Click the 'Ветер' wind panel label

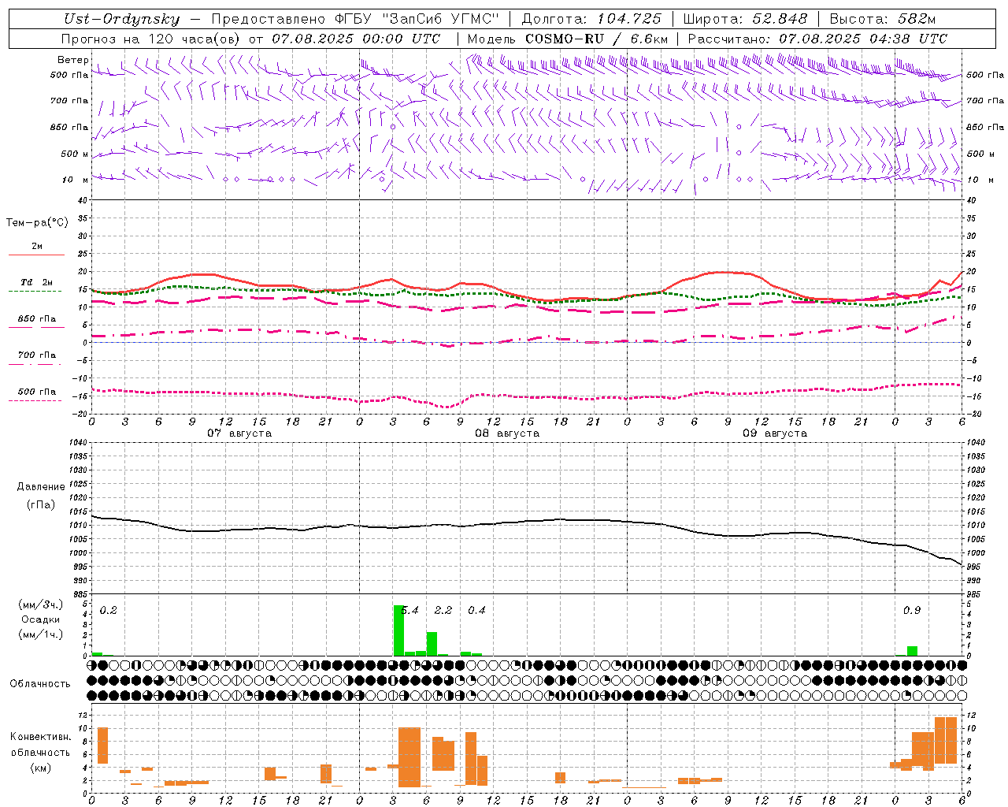[73, 60]
